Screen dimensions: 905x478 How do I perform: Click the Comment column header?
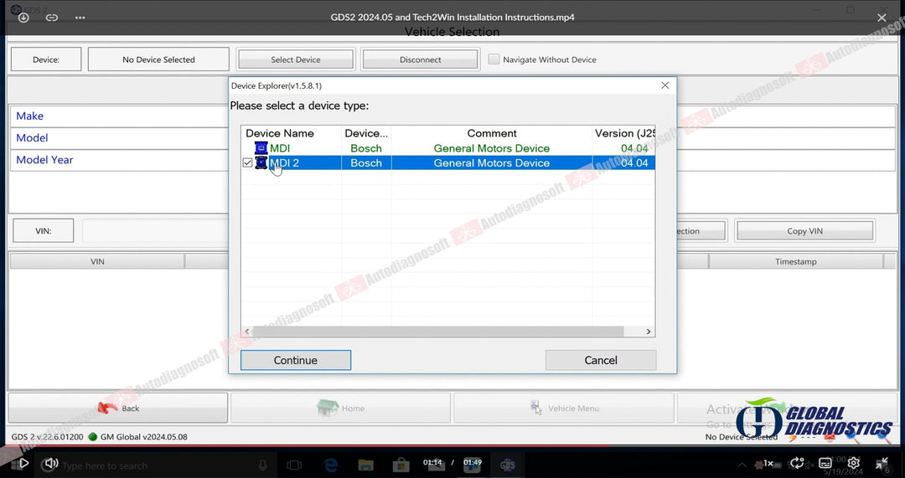click(492, 133)
